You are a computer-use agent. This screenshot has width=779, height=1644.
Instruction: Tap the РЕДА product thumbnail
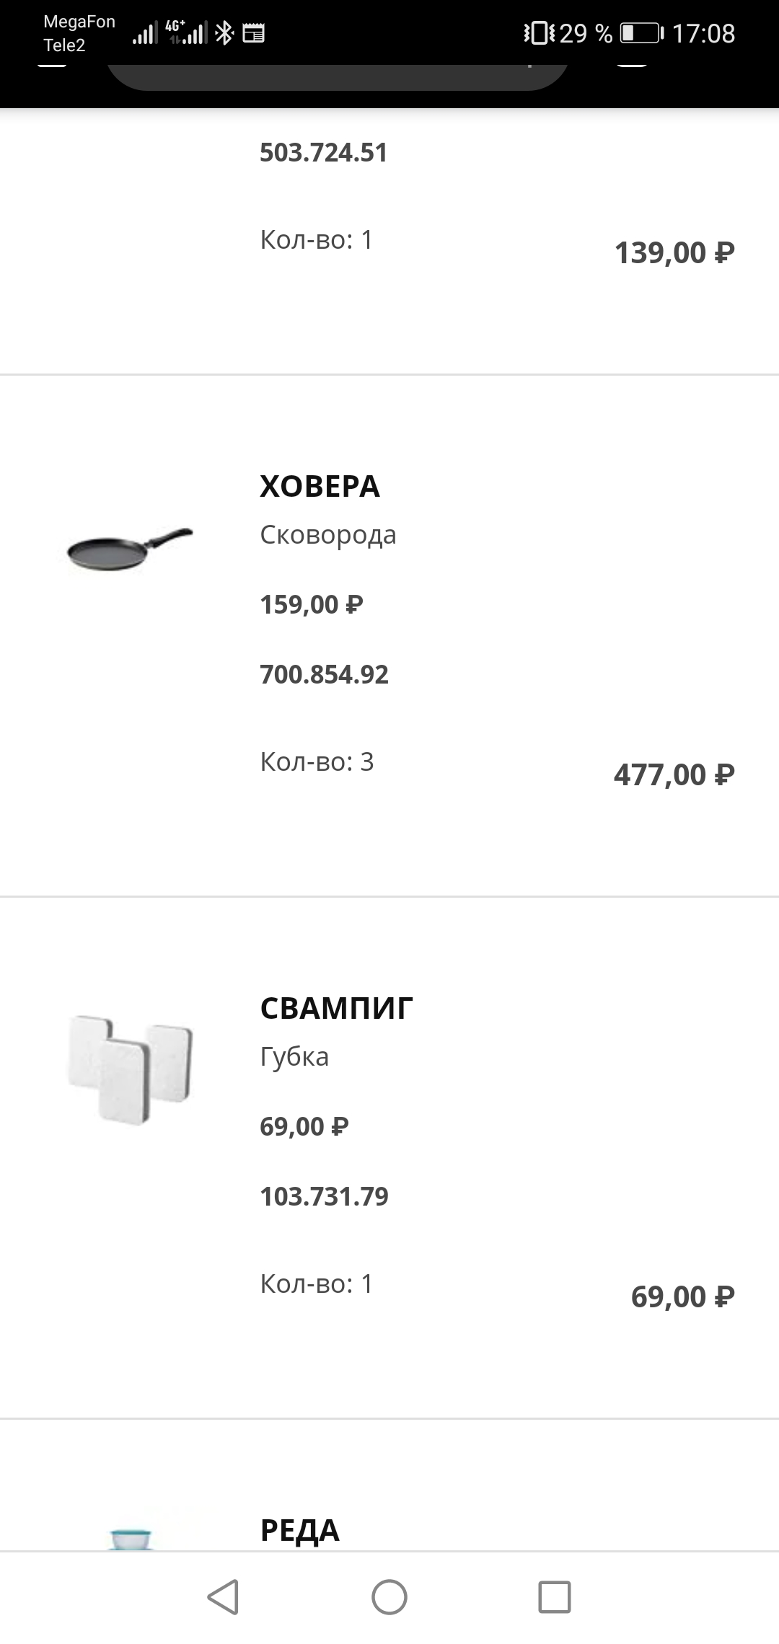(x=131, y=1537)
